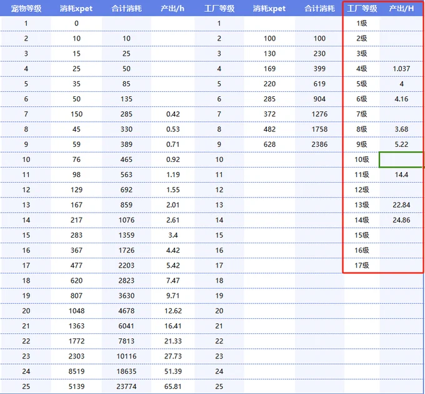Image resolution: width=425 pixels, height=394 pixels.
Task: Click the factory cost cell 169
Action: click(x=270, y=69)
